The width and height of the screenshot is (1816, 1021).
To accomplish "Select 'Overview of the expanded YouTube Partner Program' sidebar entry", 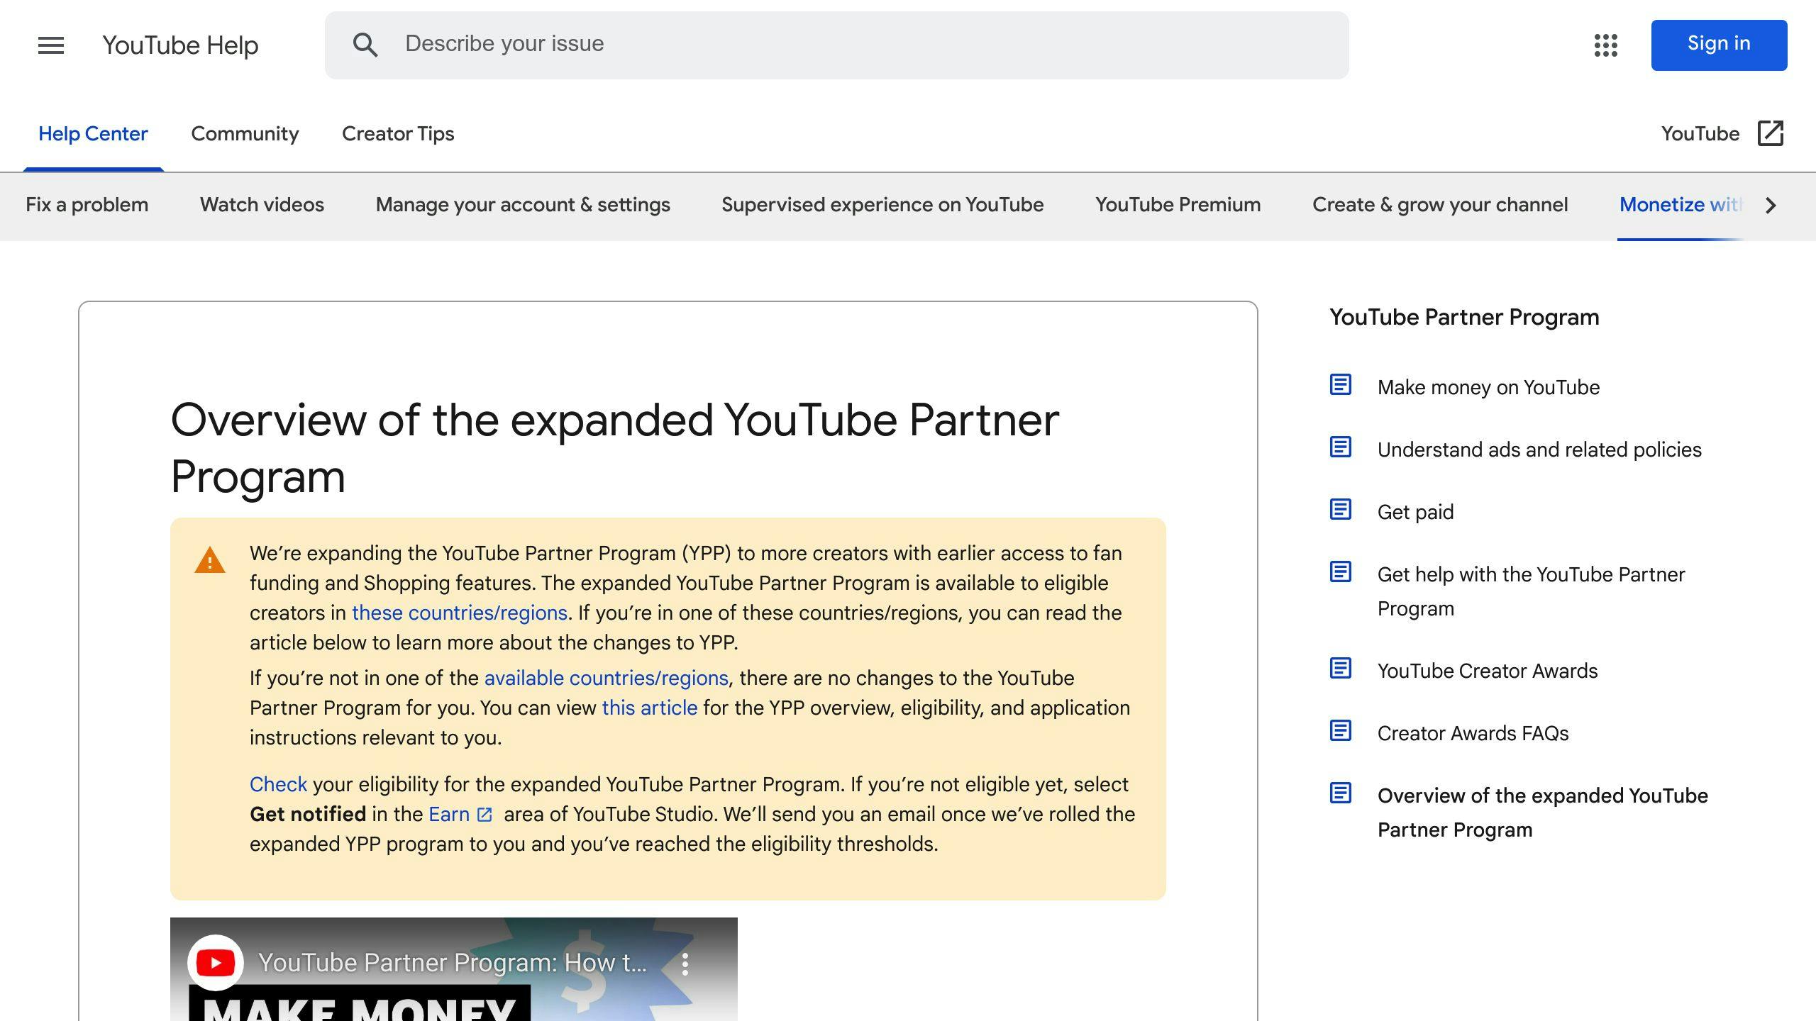I will click(x=1542, y=813).
